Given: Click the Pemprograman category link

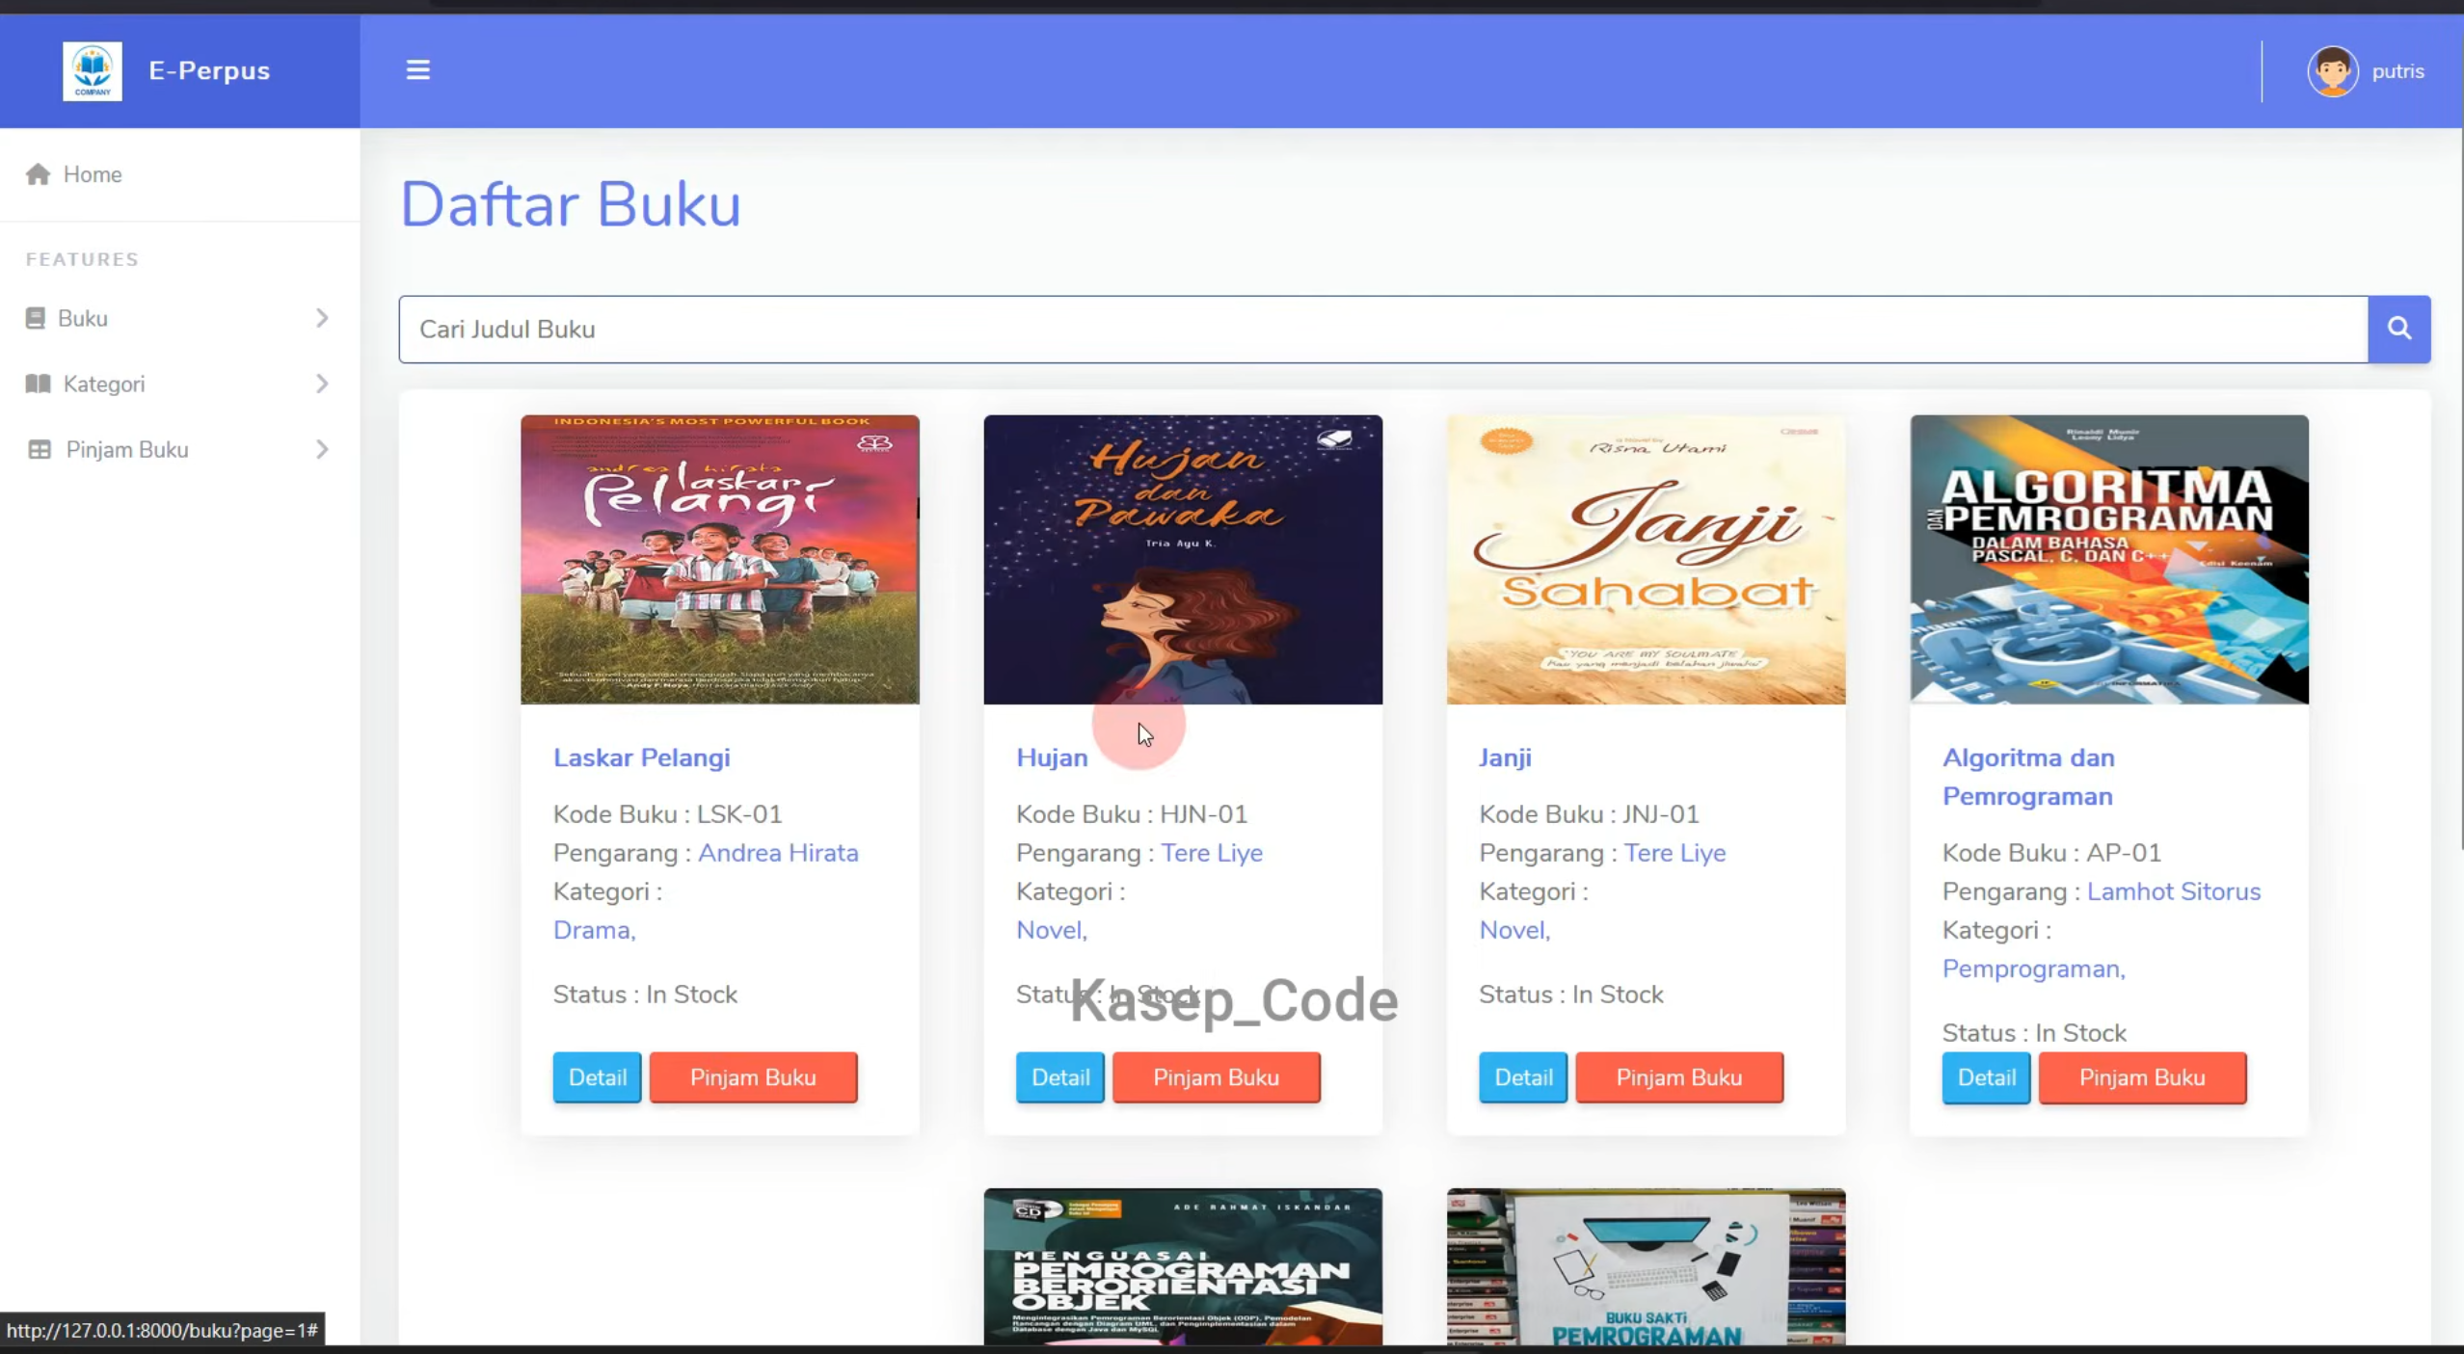Looking at the screenshot, I should [2033, 969].
